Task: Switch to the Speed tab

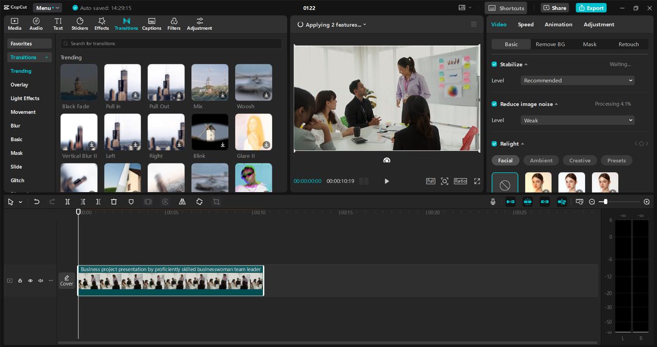Action: (526, 25)
